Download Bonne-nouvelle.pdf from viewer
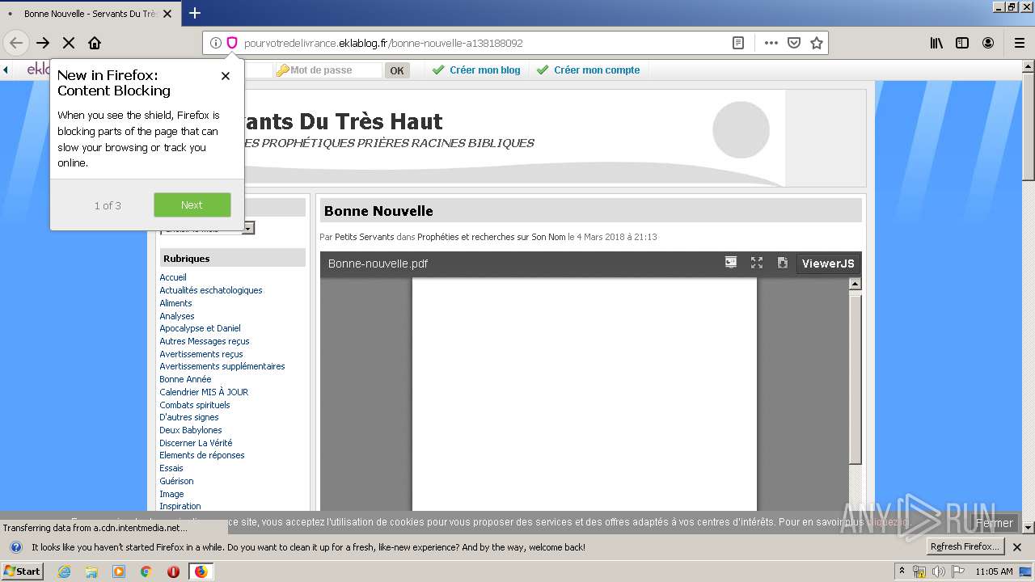1035x582 pixels. coord(782,263)
